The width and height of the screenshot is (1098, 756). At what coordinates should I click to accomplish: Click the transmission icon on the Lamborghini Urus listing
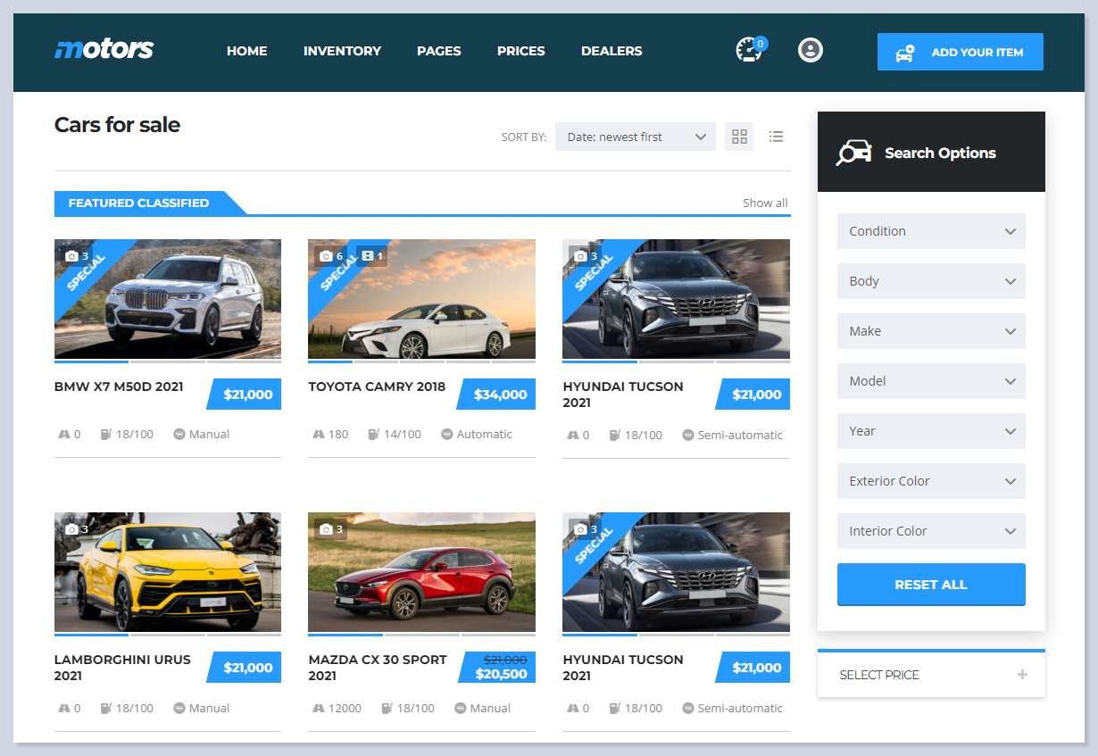tap(179, 708)
